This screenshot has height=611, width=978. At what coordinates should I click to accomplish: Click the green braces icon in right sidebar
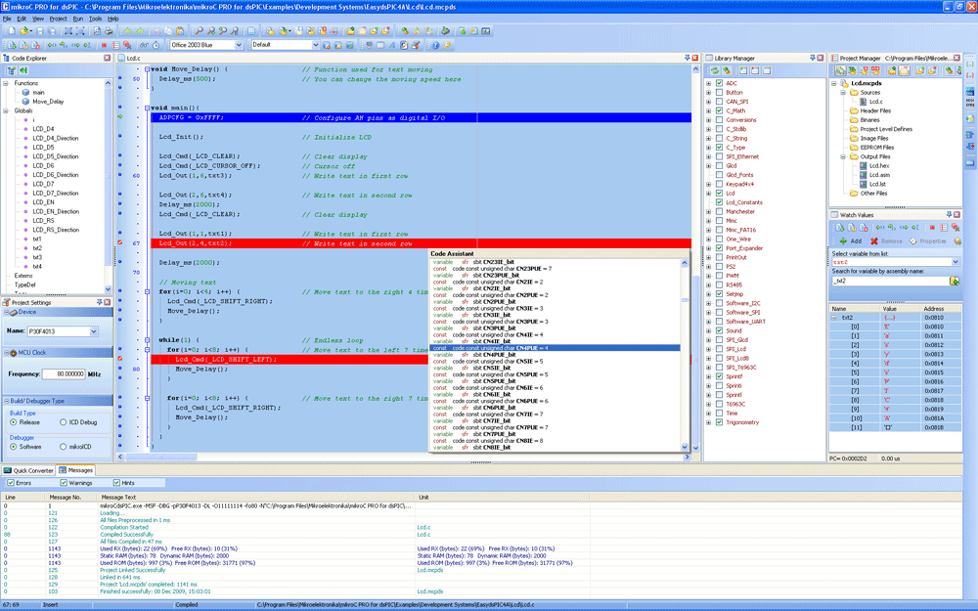pos(970,65)
